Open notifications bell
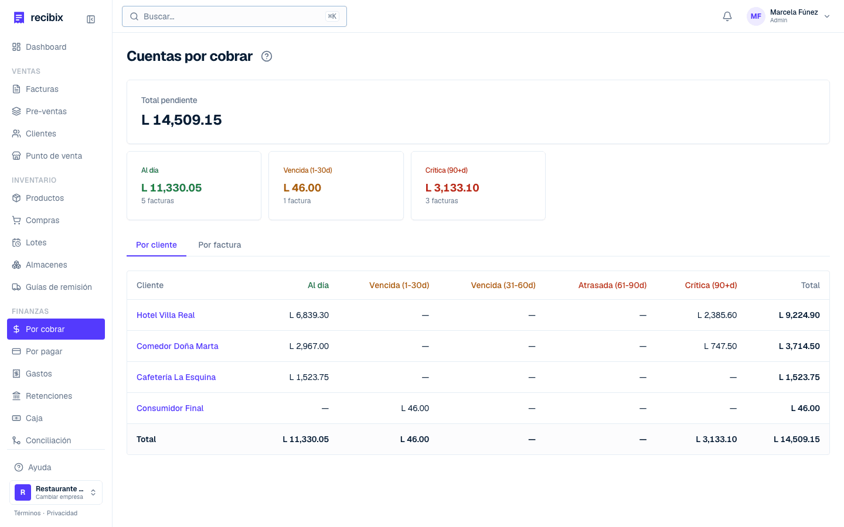Viewport: 844px width, 527px height. pyautogui.click(x=727, y=16)
